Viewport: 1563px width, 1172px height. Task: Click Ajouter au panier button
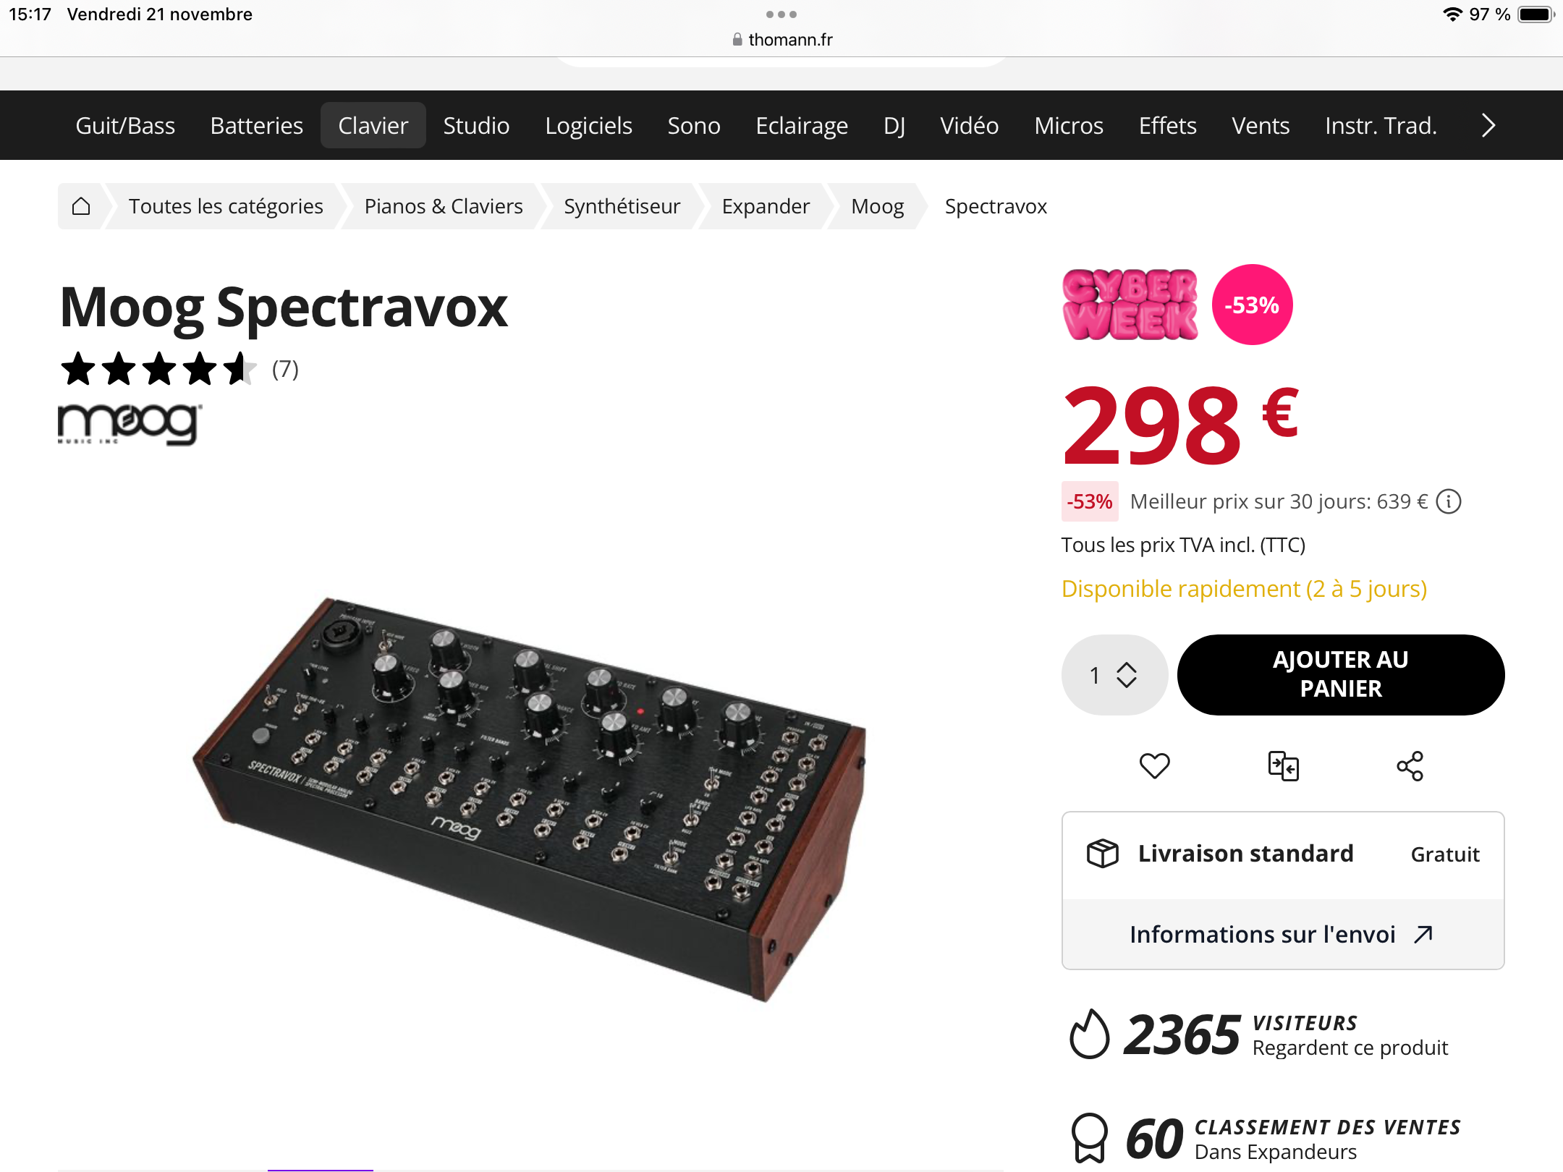[x=1340, y=675]
